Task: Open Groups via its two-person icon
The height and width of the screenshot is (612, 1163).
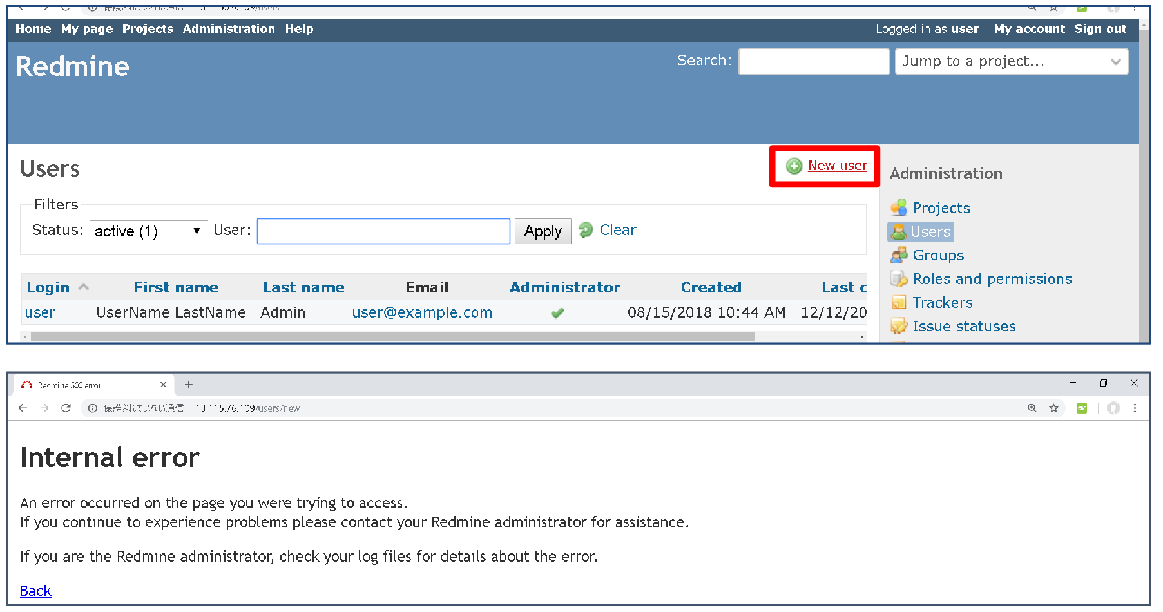Action: [x=899, y=255]
